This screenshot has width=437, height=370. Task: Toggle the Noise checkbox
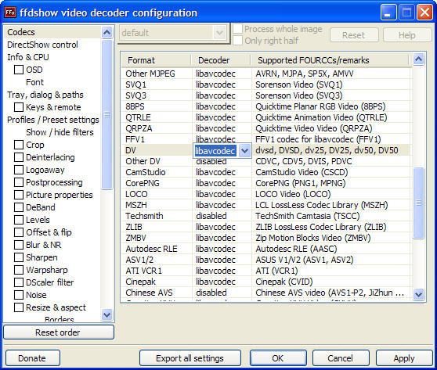[x=19, y=295]
